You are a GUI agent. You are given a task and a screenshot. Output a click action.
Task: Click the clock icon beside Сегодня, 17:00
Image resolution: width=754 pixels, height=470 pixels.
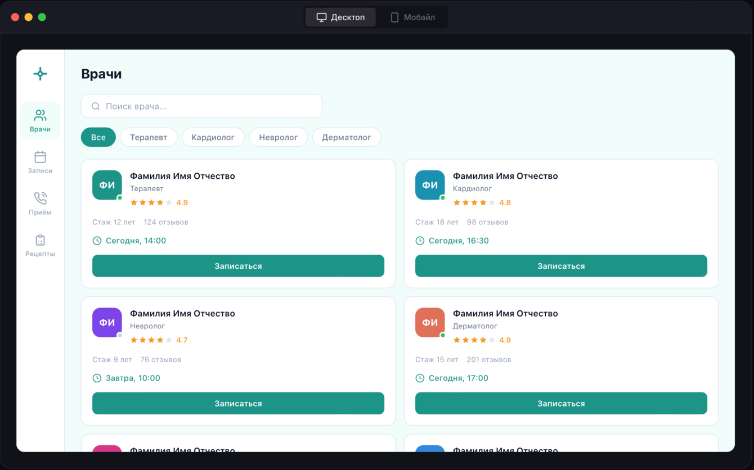[x=420, y=378]
